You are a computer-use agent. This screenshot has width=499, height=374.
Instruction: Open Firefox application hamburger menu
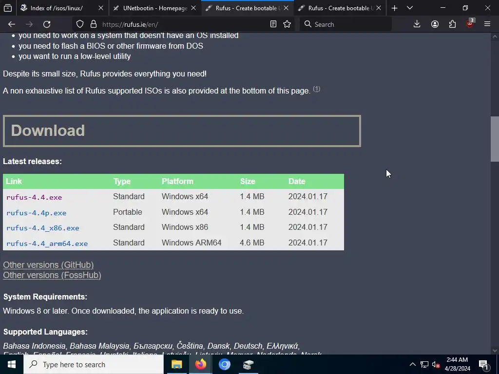click(487, 24)
